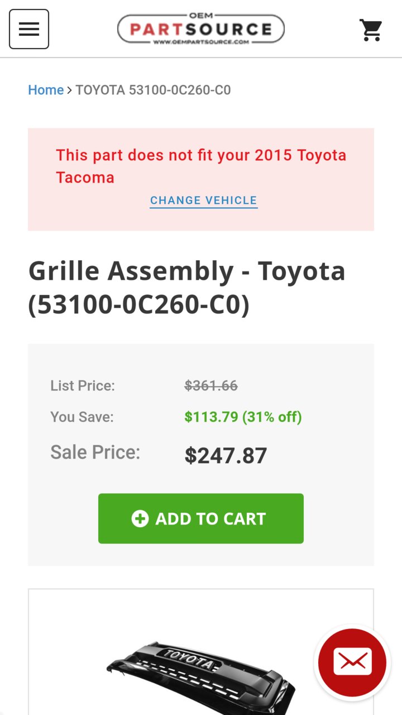Click the struck-through list price $361.66
The image size is (402, 715).
coord(211,385)
